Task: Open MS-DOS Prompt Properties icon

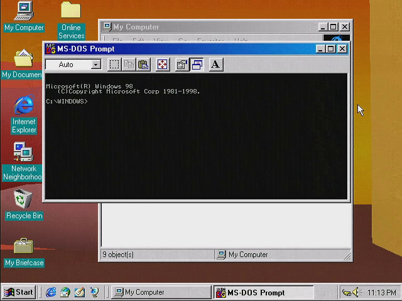Action: [182, 65]
